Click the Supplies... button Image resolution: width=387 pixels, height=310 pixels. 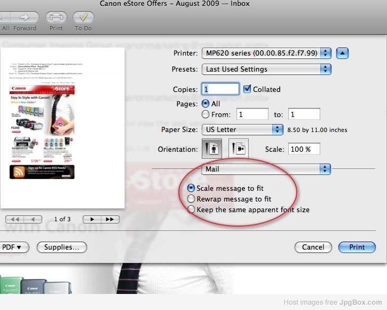[x=62, y=247]
